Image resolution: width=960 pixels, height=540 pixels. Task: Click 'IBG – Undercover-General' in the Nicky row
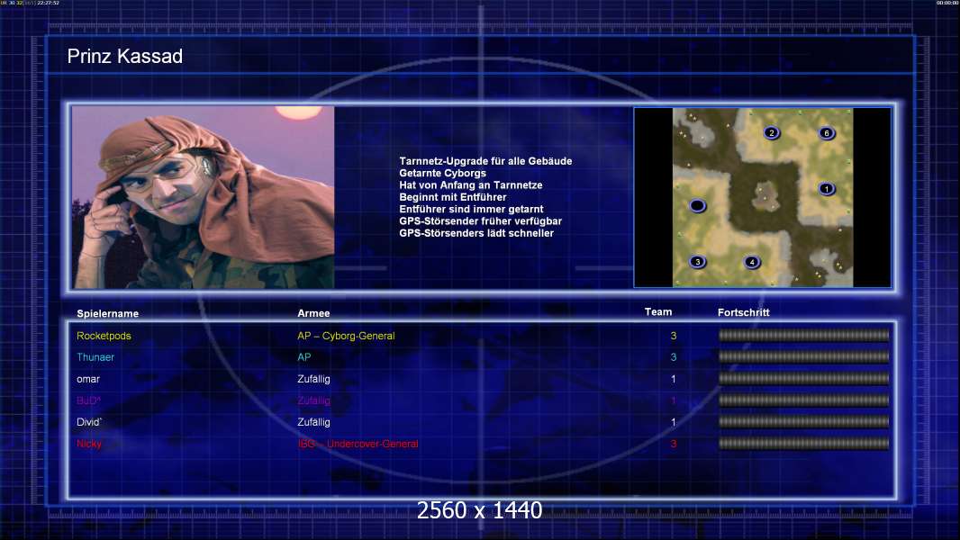point(358,444)
